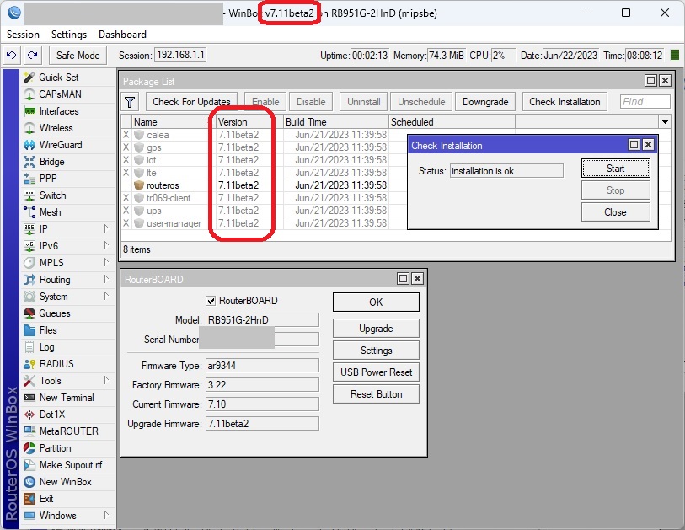Click the Downgrade button
Screen dimensions: 685x530
pos(485,102)
